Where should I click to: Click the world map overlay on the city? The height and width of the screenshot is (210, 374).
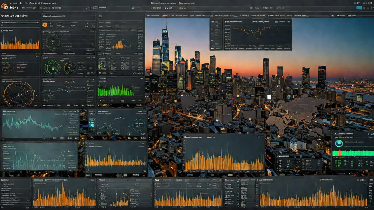pos(295,112)
